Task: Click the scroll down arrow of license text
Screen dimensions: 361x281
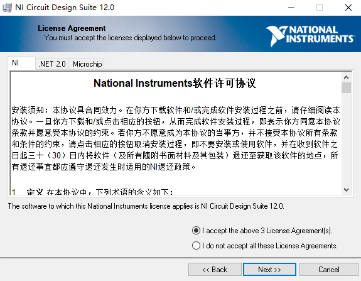Action: [x=346, y=190]
